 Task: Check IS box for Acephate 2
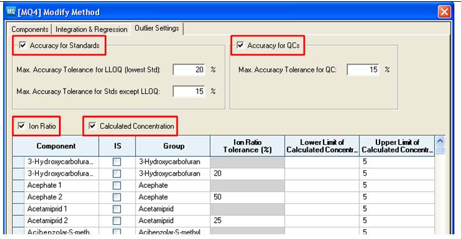[x=117, y=197]
